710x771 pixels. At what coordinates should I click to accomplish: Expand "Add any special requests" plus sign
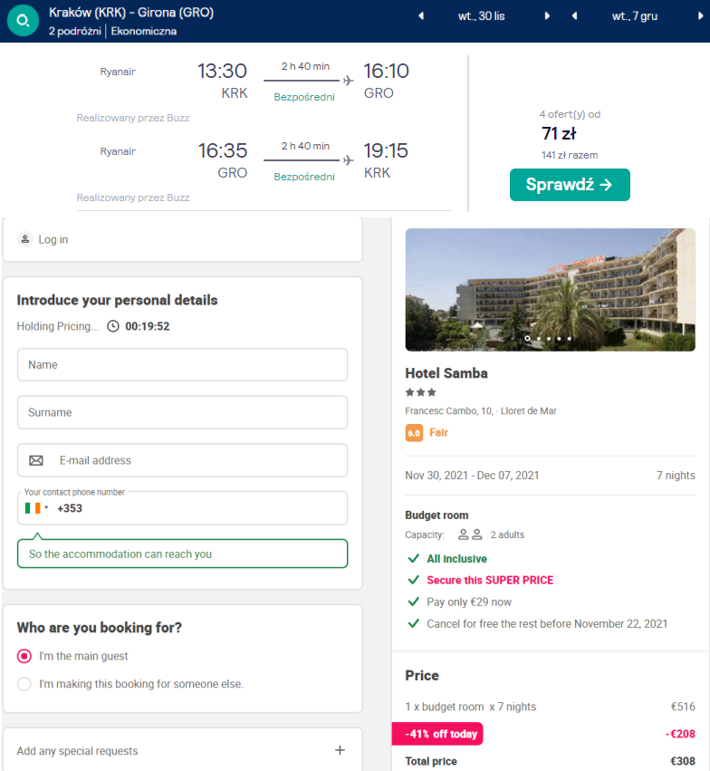[340, 750]
